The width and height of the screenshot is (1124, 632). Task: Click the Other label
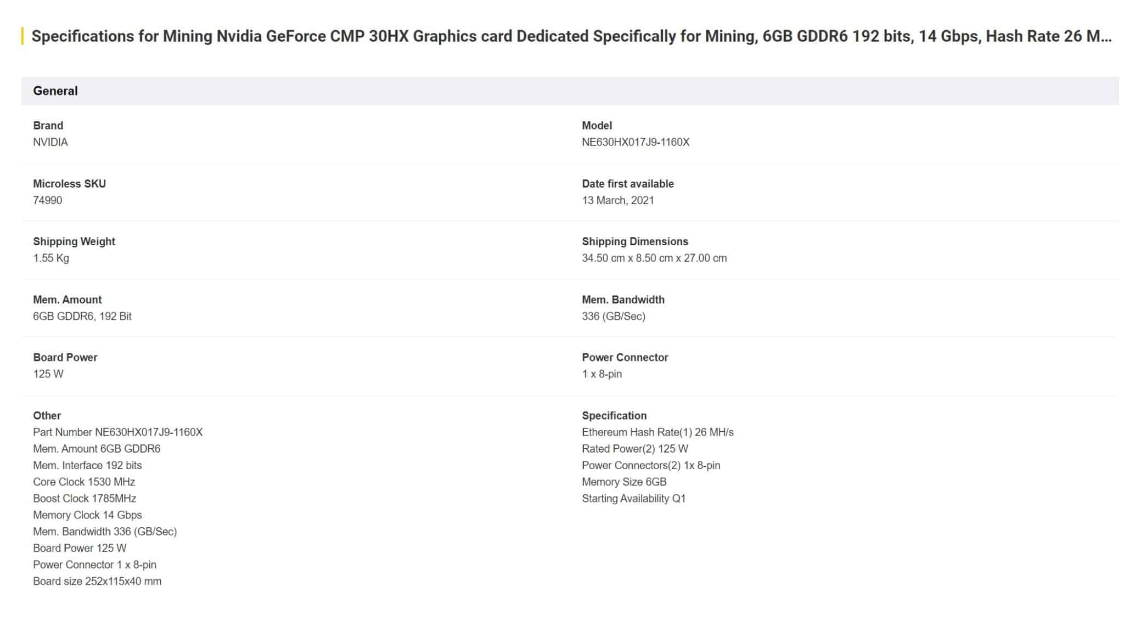pos(47,415)
